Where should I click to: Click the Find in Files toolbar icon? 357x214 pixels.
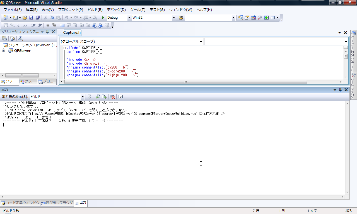(x=181, y=18)
